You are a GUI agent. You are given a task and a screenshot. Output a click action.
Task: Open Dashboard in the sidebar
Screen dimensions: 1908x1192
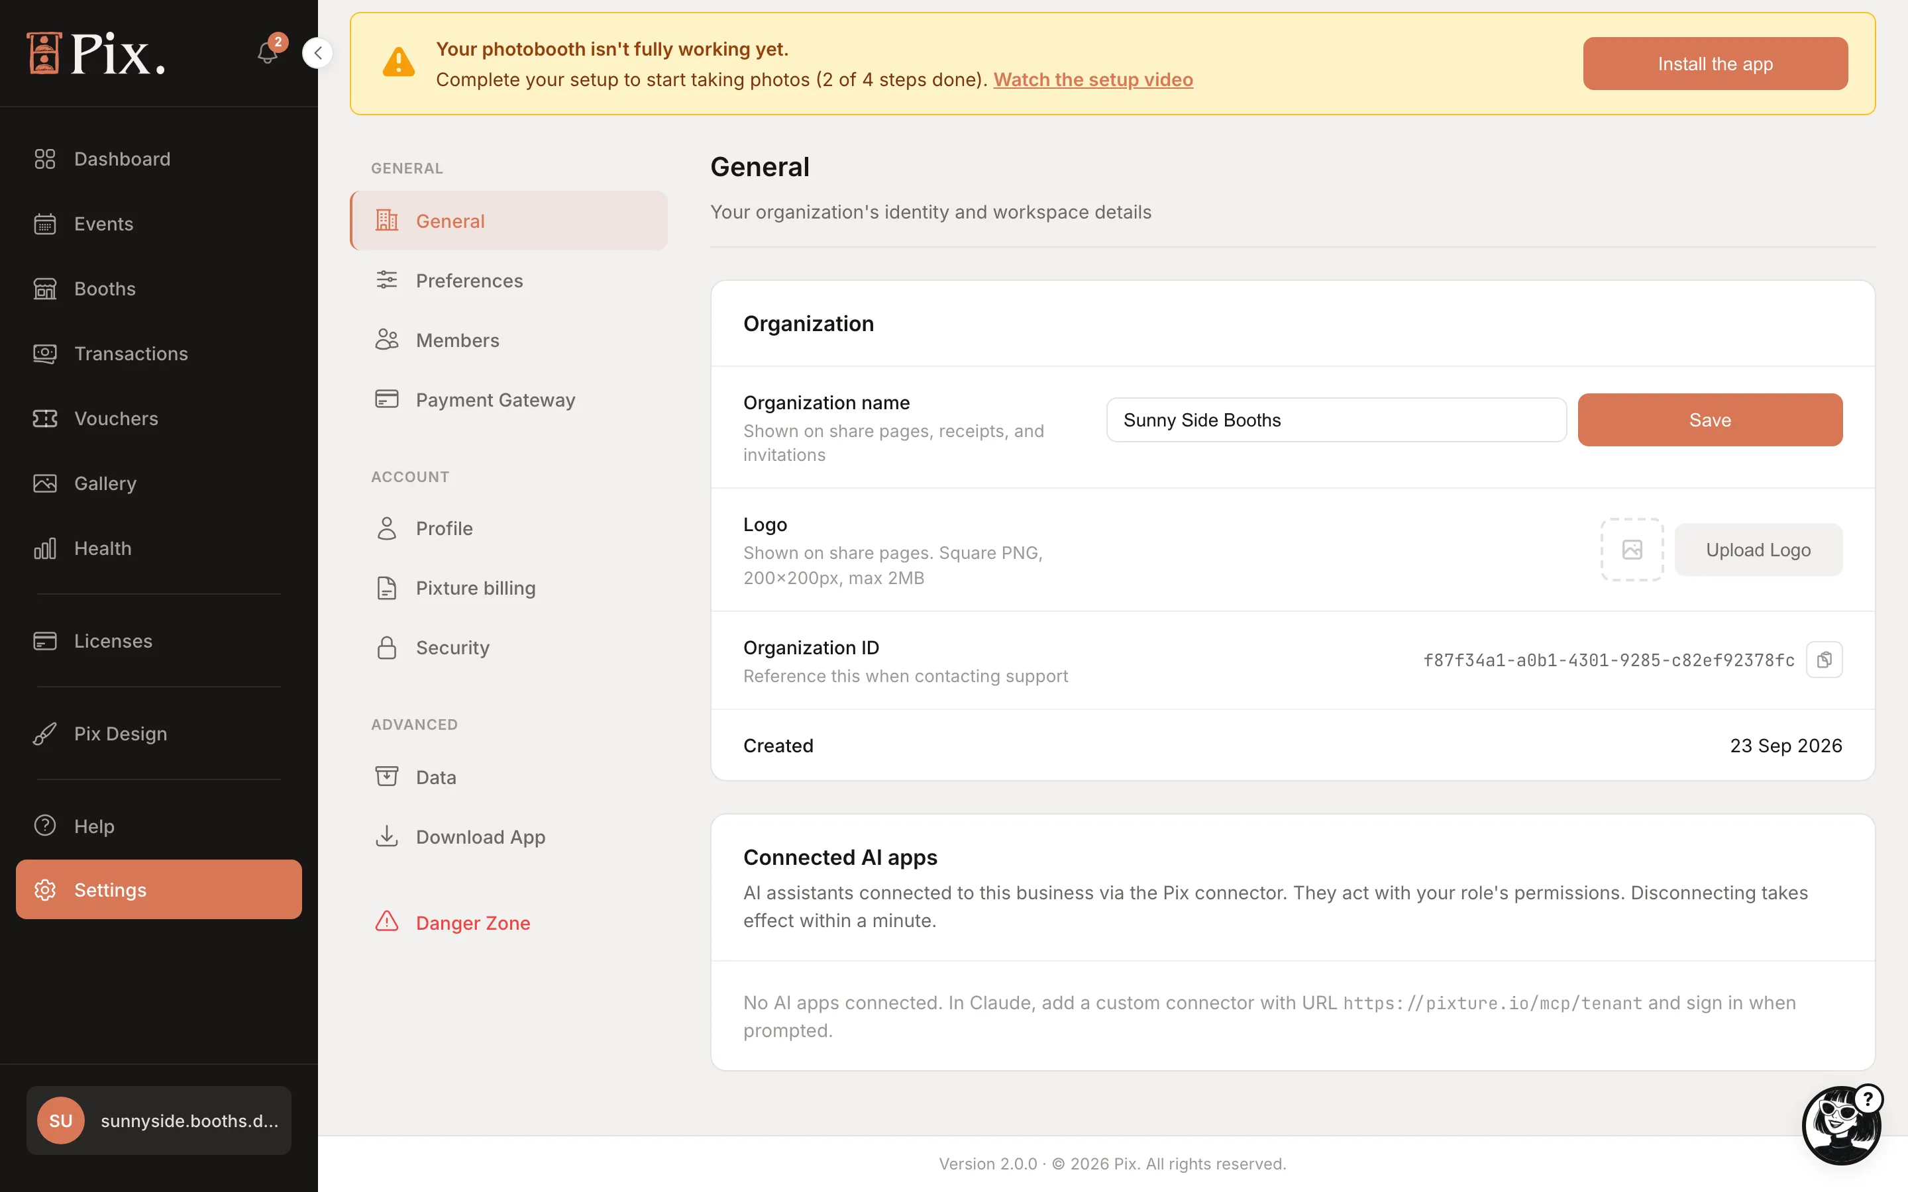[x=158, y=159]
